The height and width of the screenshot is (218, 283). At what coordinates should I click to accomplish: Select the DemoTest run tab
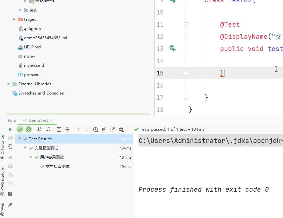click(38, 121)
